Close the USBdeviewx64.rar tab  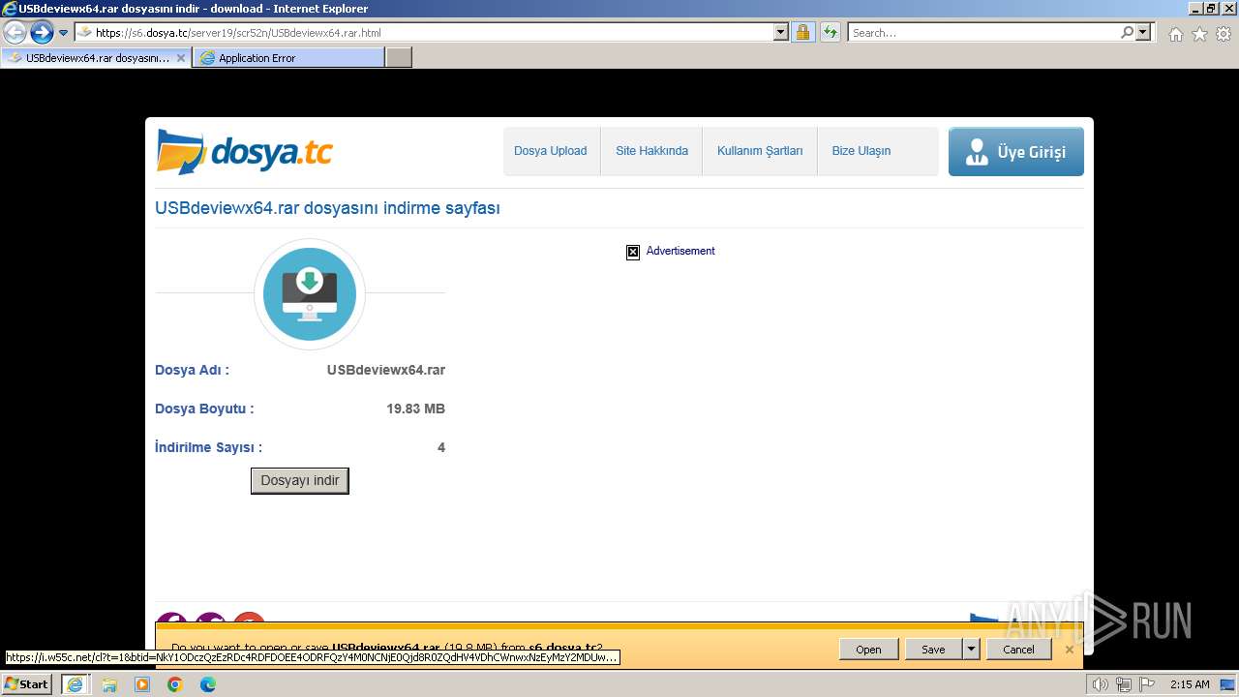[180, 58]
